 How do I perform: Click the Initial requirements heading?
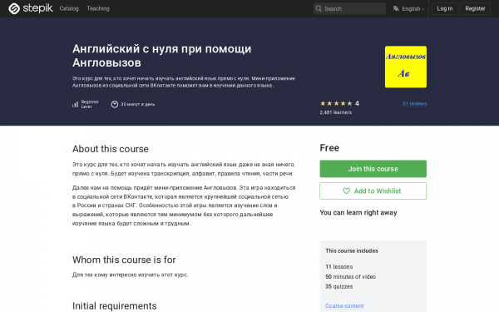pos(114,306)
